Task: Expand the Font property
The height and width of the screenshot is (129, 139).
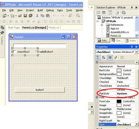Action: 97,97
